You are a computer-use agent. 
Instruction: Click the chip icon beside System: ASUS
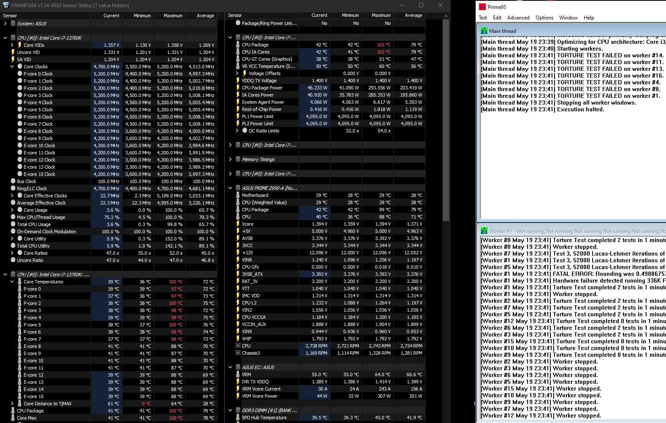(x=13, y=24)
